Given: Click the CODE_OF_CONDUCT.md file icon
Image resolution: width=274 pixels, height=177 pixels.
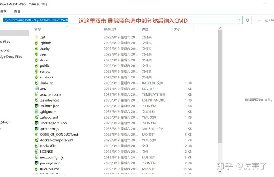Looking at the screenshot, I should (37, 135).
